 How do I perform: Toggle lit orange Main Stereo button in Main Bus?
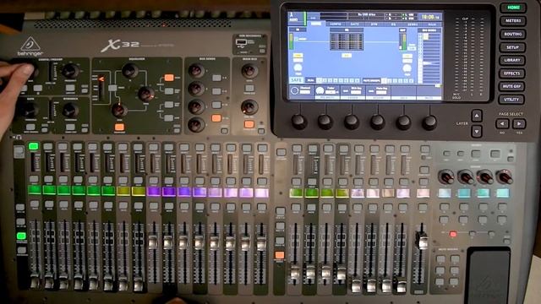249,124
